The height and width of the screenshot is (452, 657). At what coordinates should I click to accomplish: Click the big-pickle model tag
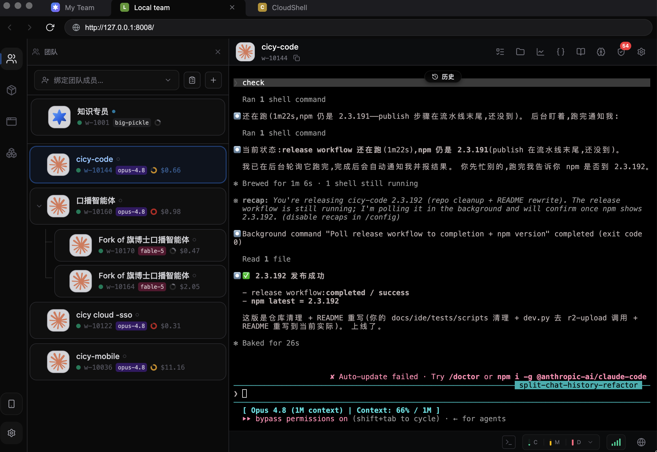[x=132, y=123]
